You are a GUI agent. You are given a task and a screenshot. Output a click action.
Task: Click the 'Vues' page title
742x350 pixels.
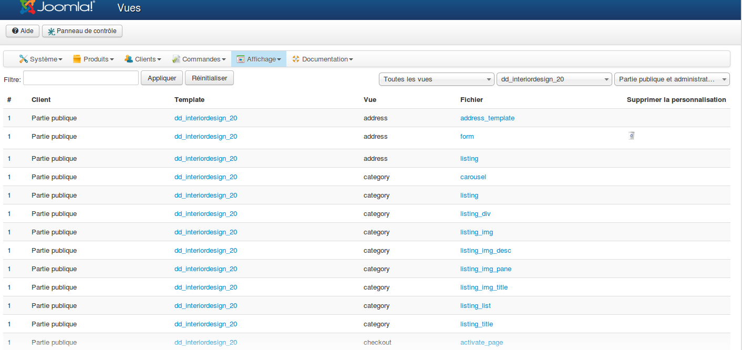tap(129, 8)
